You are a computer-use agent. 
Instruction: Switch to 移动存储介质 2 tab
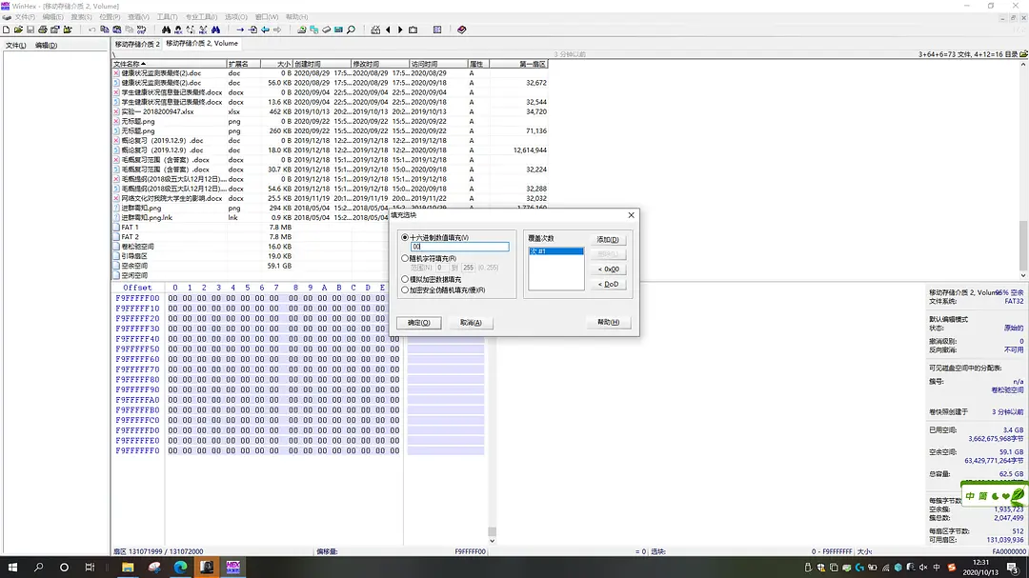pyautogui.click(x=137, y=44)
